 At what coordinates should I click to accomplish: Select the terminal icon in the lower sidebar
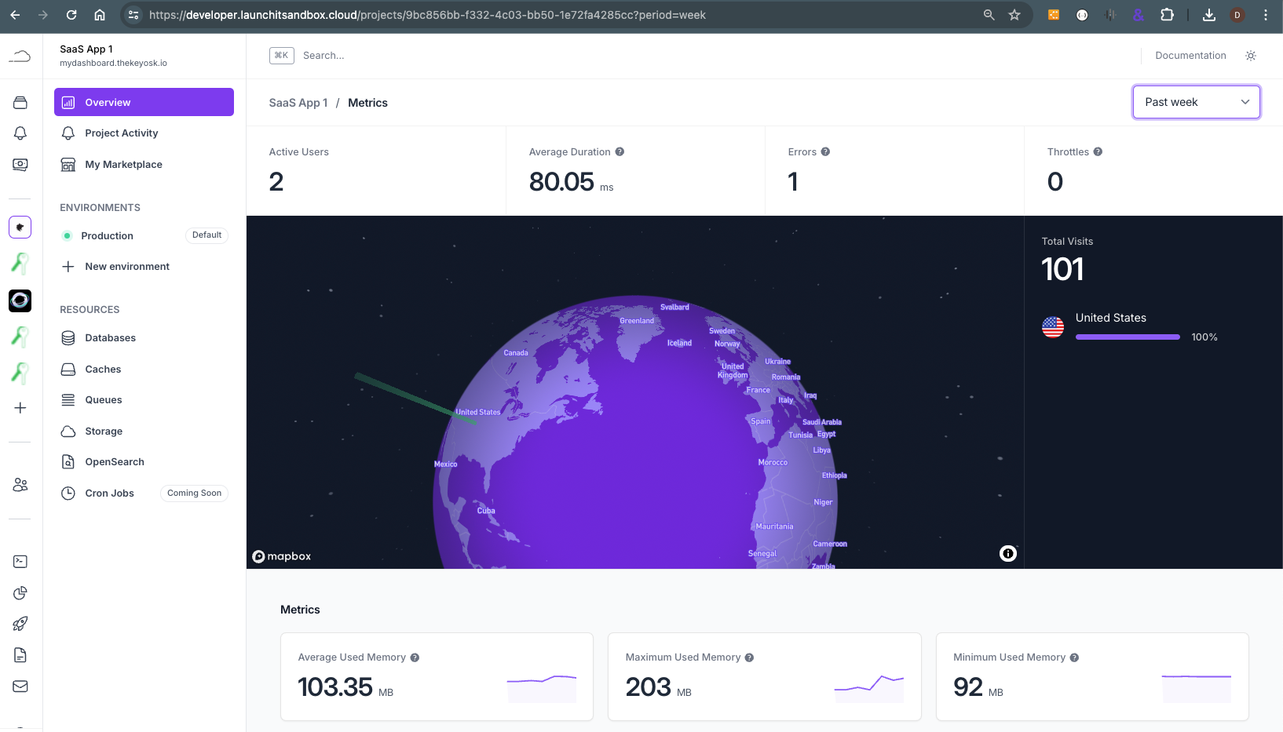coord(20,561)
